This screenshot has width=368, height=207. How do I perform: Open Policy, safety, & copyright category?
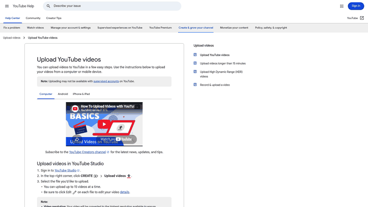pos(271,28)
